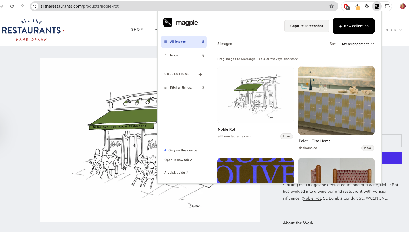Click the Magpie extension icon in the toolbar
This screenshot has height=232, width=409.
coord(377,6)
